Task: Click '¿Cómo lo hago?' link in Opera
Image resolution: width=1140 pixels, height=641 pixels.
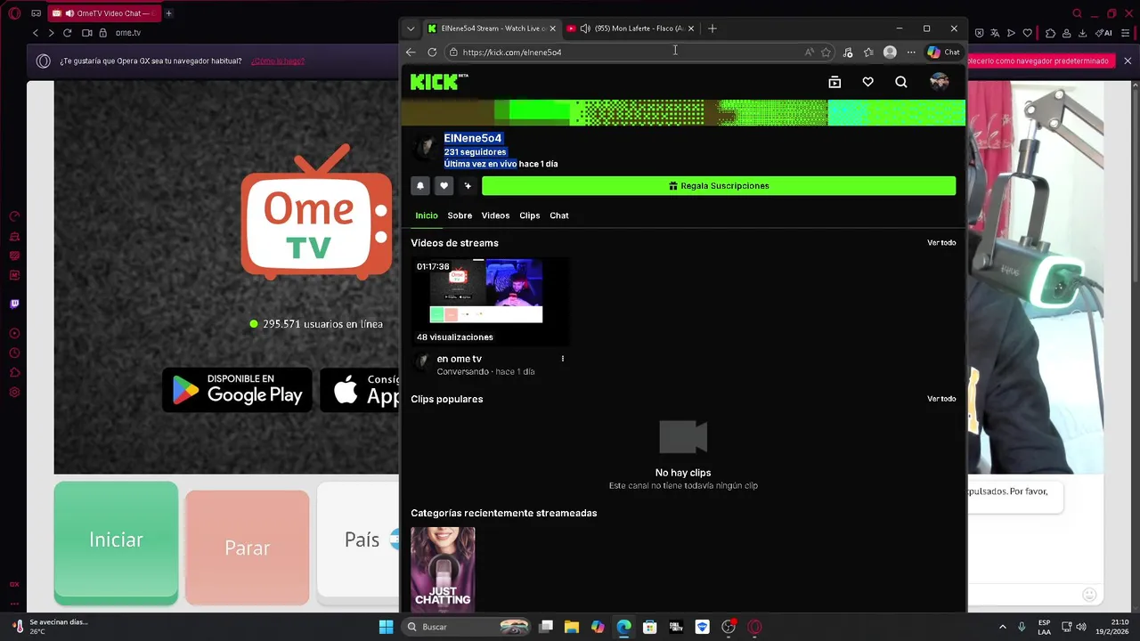Action: click(x=278, y=61)
